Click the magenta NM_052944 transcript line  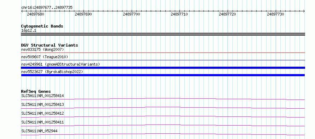coord(163,134)
